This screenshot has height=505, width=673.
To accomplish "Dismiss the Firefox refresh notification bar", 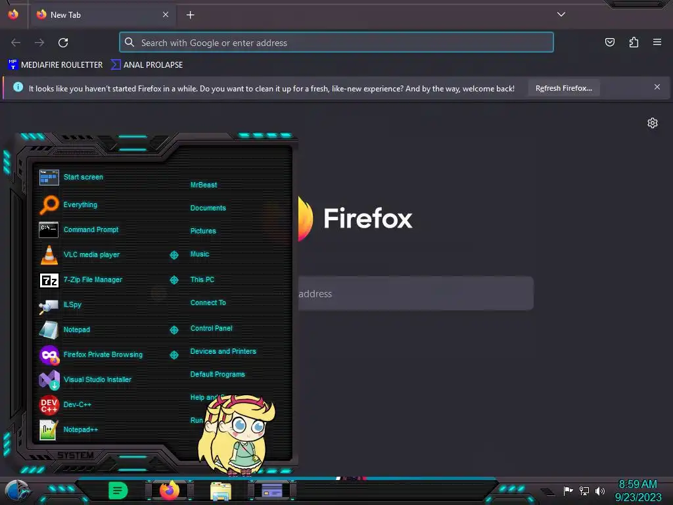I will [x=657, y=87].
